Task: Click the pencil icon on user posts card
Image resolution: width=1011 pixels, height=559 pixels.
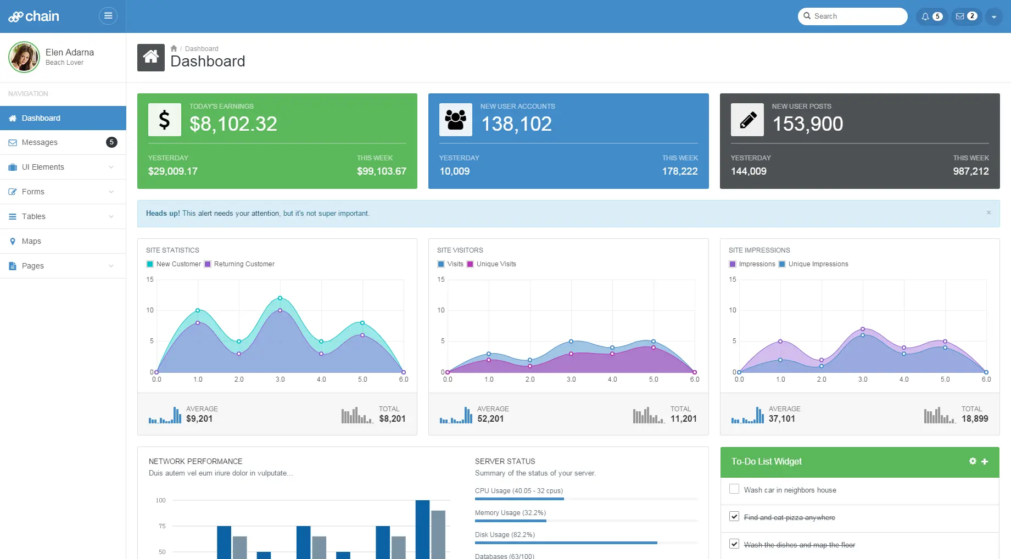Action: (x=747, y=120)
